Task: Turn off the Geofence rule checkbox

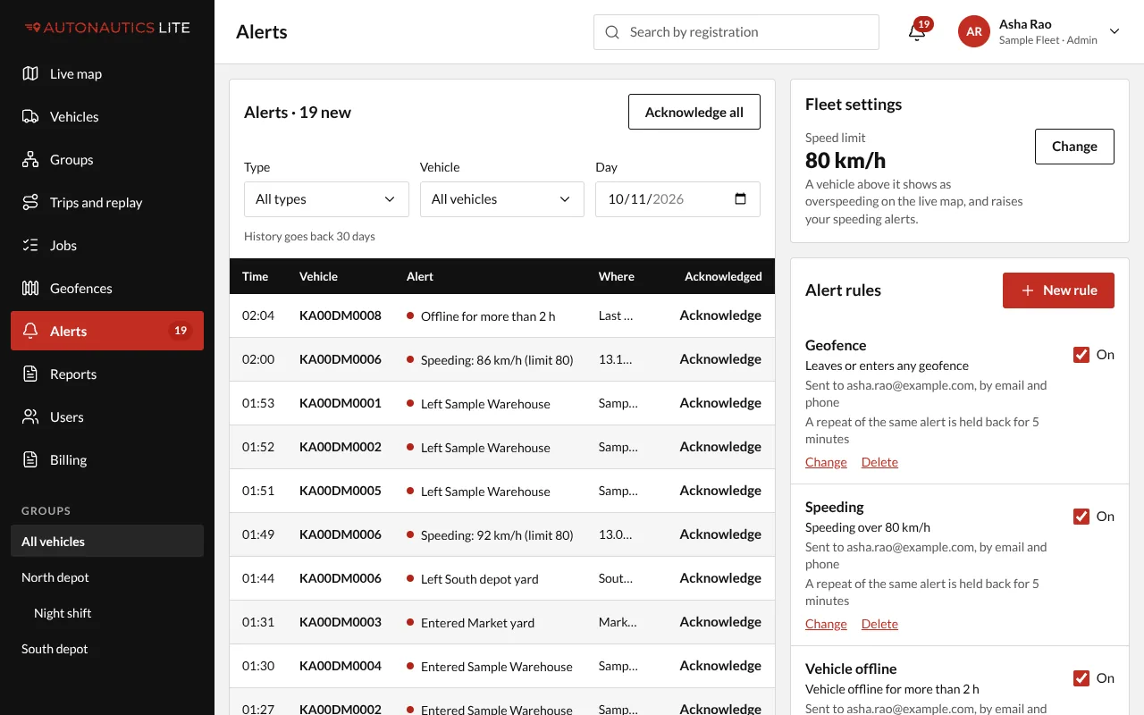Action: 1081,355
